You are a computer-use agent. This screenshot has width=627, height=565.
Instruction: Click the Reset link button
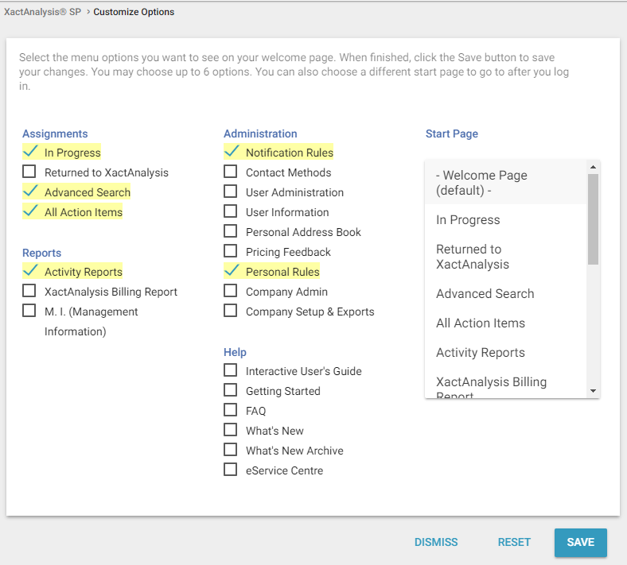(514, 542)
